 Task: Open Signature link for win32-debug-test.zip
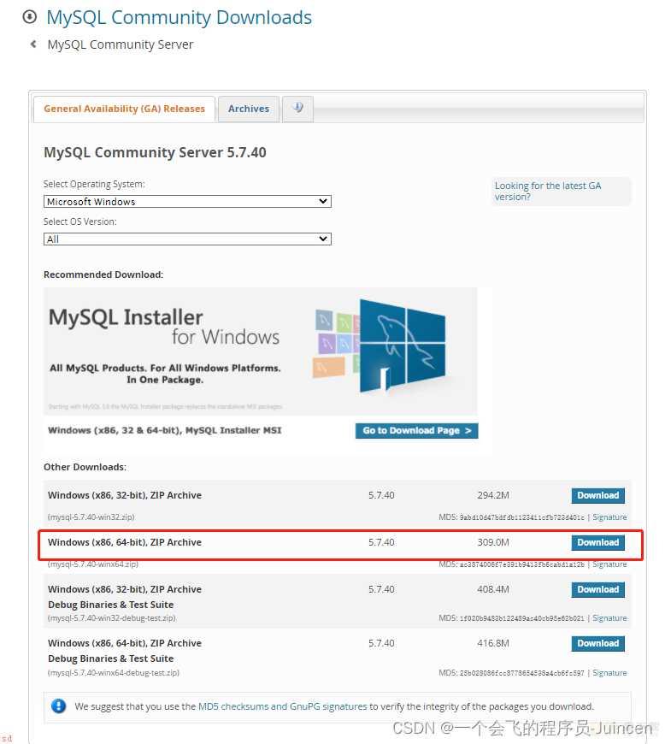[609, 618]
